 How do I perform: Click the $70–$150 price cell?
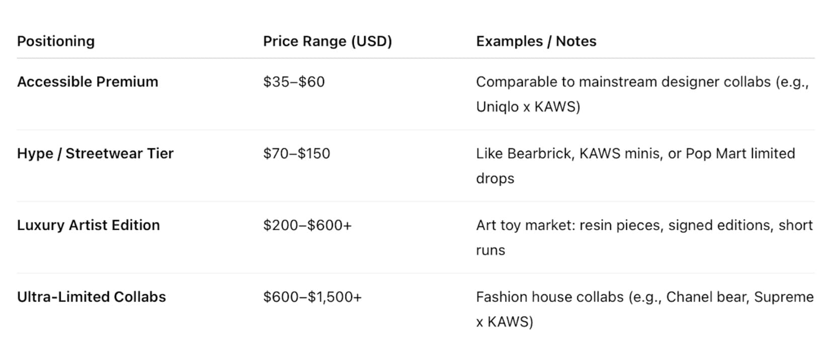(x=297, y=153)
